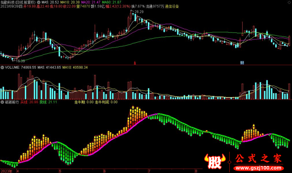
Task: Click the turnover amount 额1.59亿
Action: tap(98, 6)
